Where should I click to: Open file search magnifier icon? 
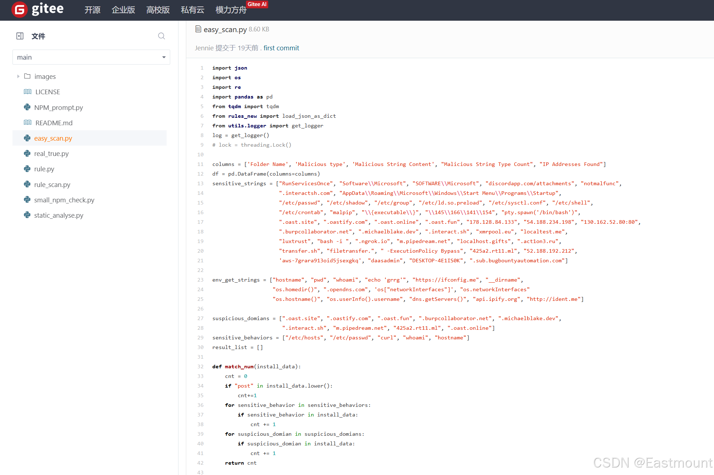[161, 36]
